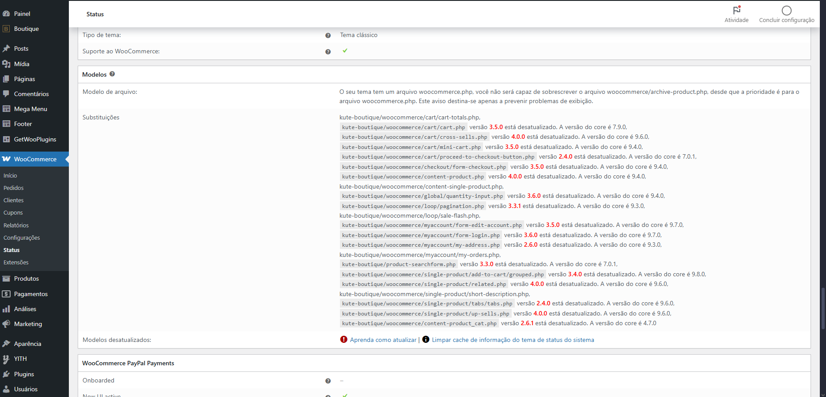Click the WooCommerce logo icon

coord(6,159)
